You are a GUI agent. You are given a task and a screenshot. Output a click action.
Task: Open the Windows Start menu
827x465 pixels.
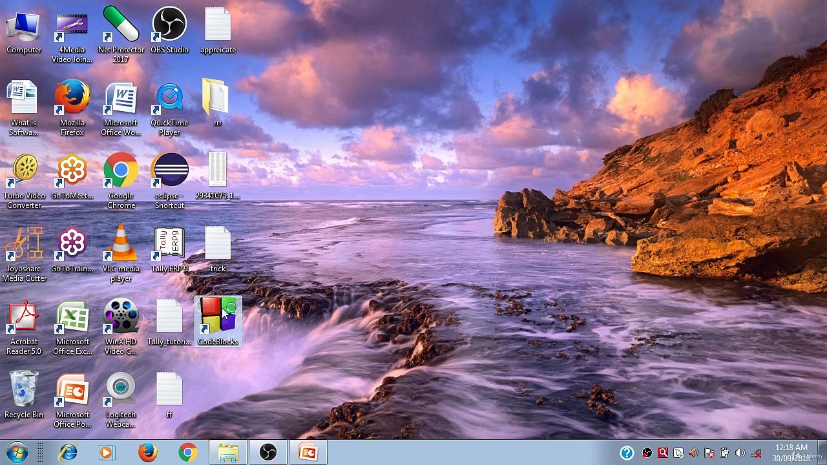coord(17,453)
